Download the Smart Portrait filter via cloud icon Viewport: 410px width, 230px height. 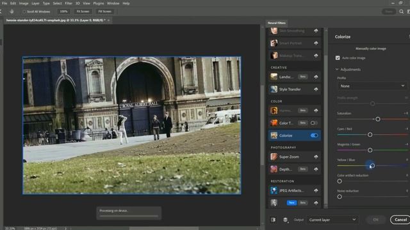pyautogui.click(x=316, y=43)
